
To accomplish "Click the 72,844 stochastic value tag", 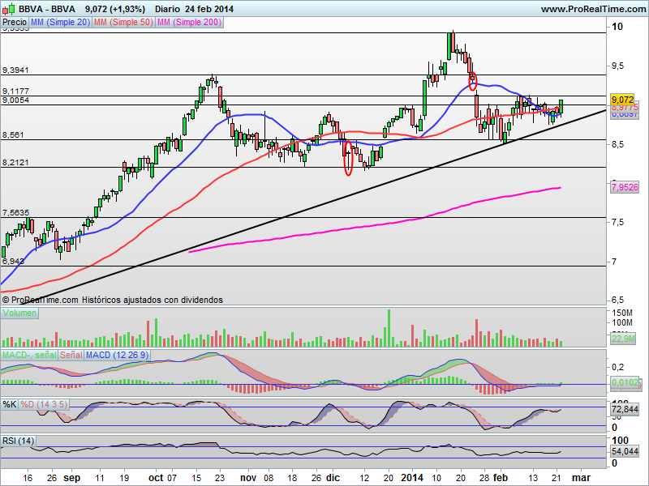I will (625, 410).
